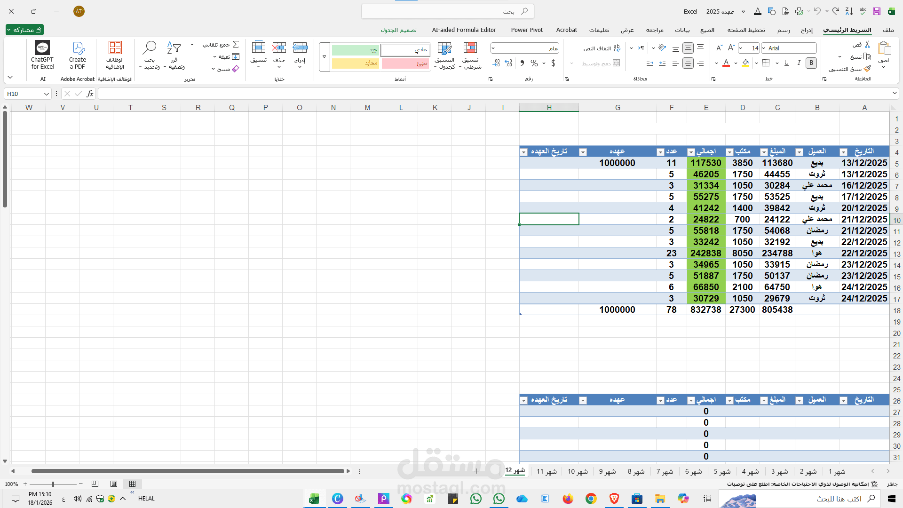Toggle Italic formatting button
This screenshot has width=903, height=508.
pyautogui.click(x=799, y=63)
